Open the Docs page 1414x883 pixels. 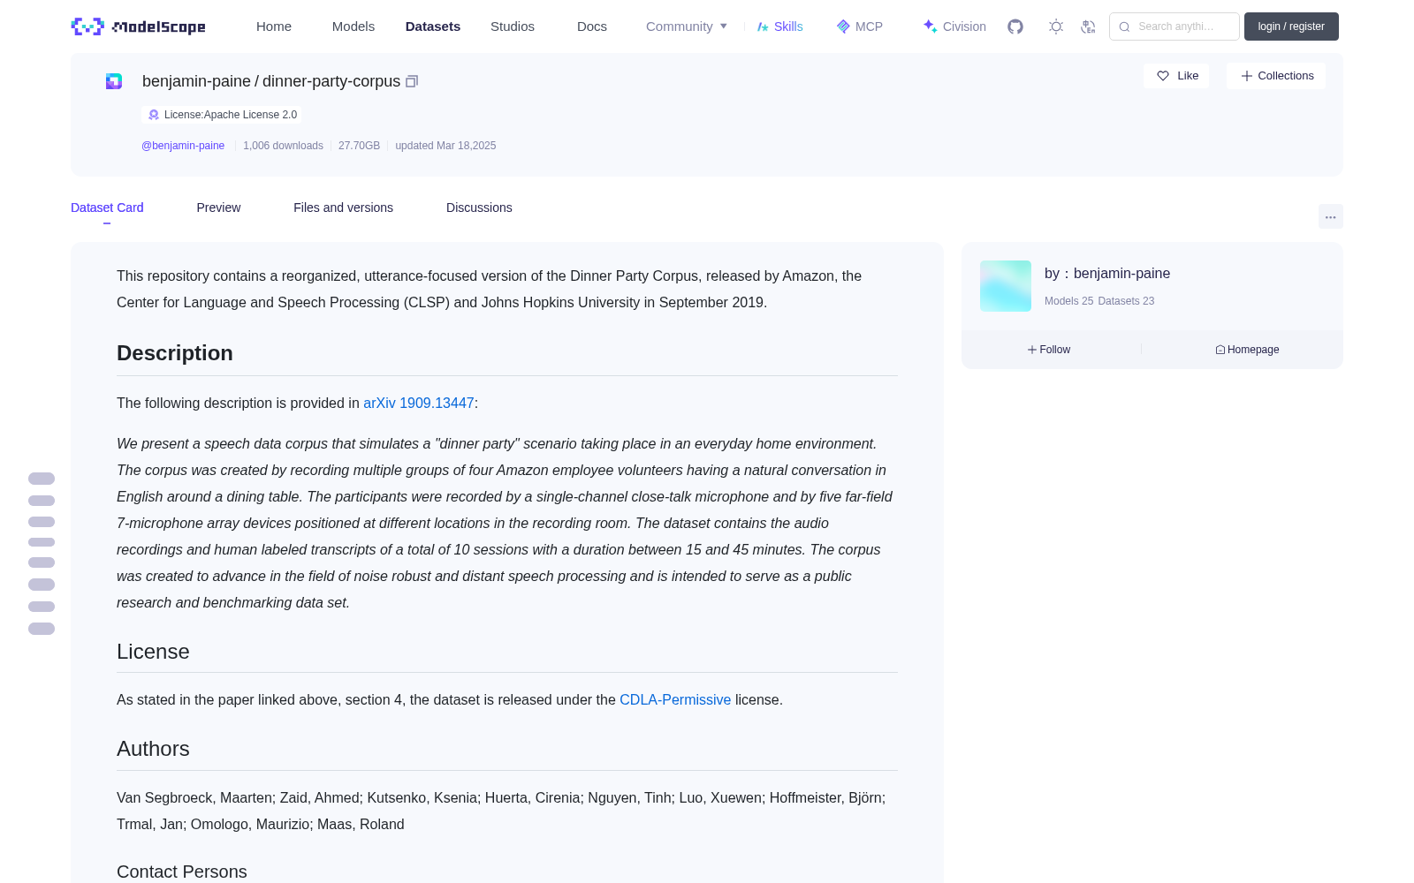pos(592,26)
